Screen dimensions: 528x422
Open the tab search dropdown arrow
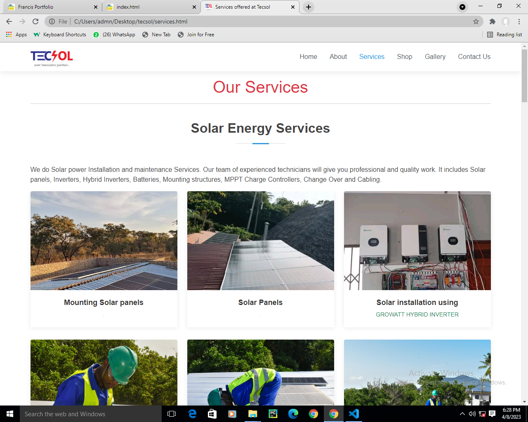point(462,7)
